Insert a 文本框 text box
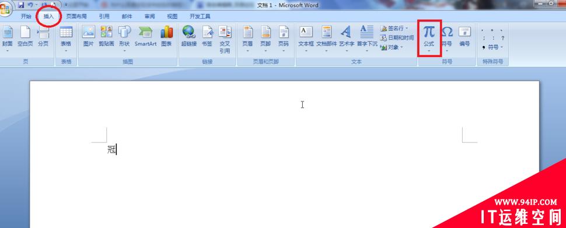566x228 pixels. tap(306, 39)
